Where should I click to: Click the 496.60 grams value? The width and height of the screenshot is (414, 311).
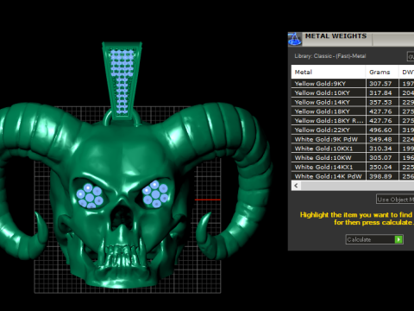click(380, 130)
